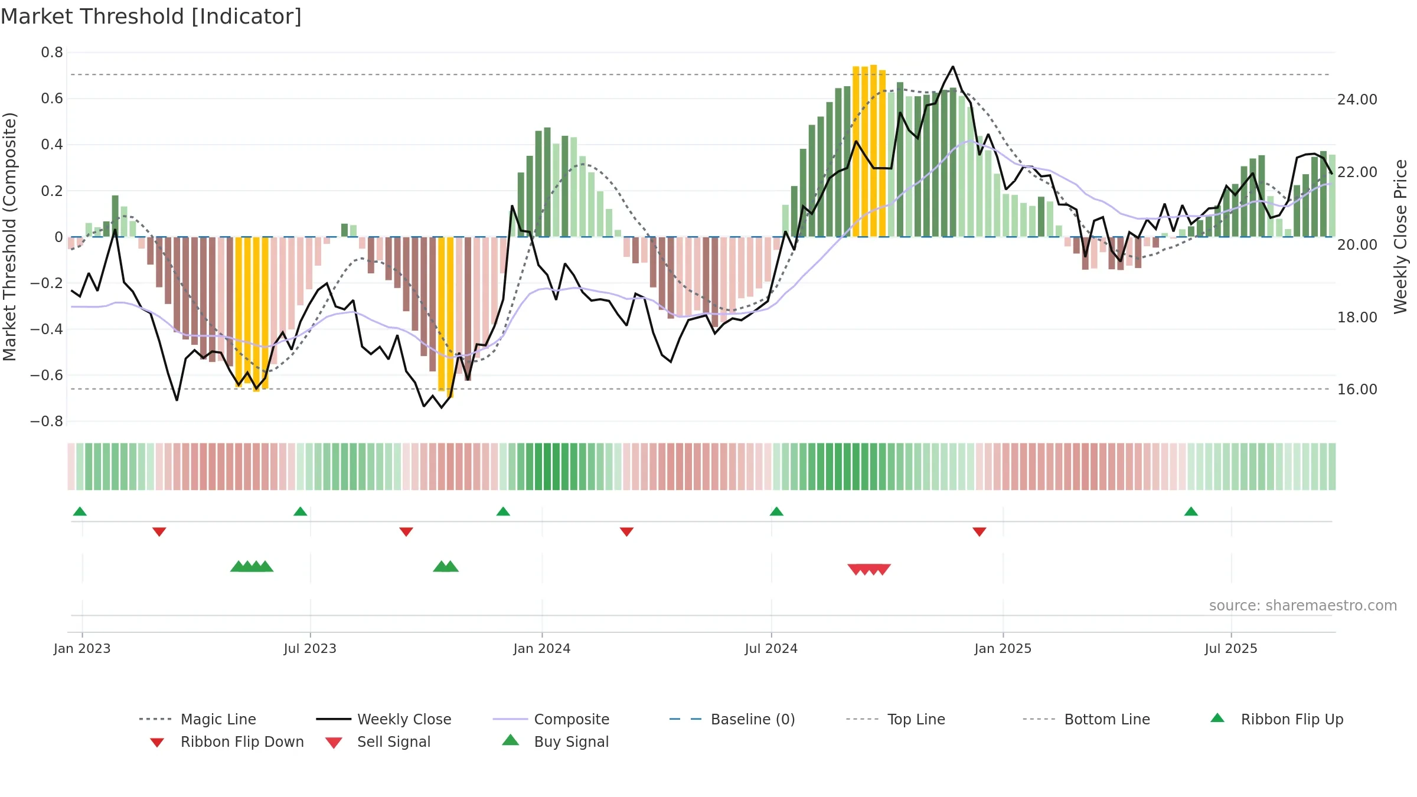Click the Baseline dashed blue legend sample
Image resolution: width=1417 pixels, height=797 pixels.
685,719
